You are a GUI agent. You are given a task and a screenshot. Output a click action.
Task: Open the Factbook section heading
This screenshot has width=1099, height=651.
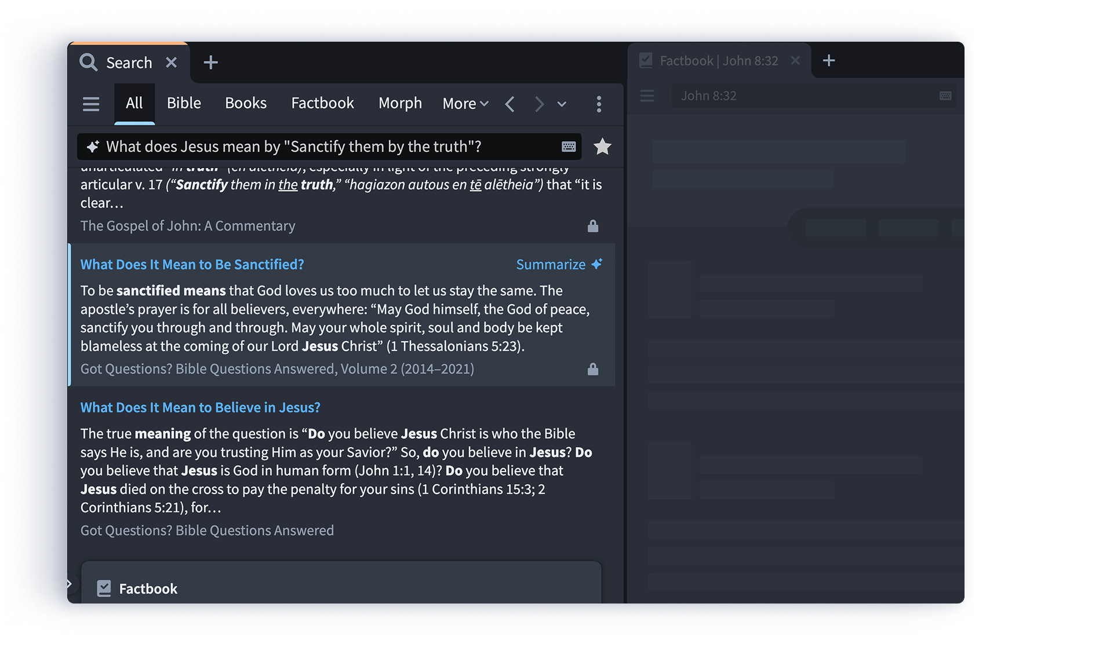pos(148,589)
